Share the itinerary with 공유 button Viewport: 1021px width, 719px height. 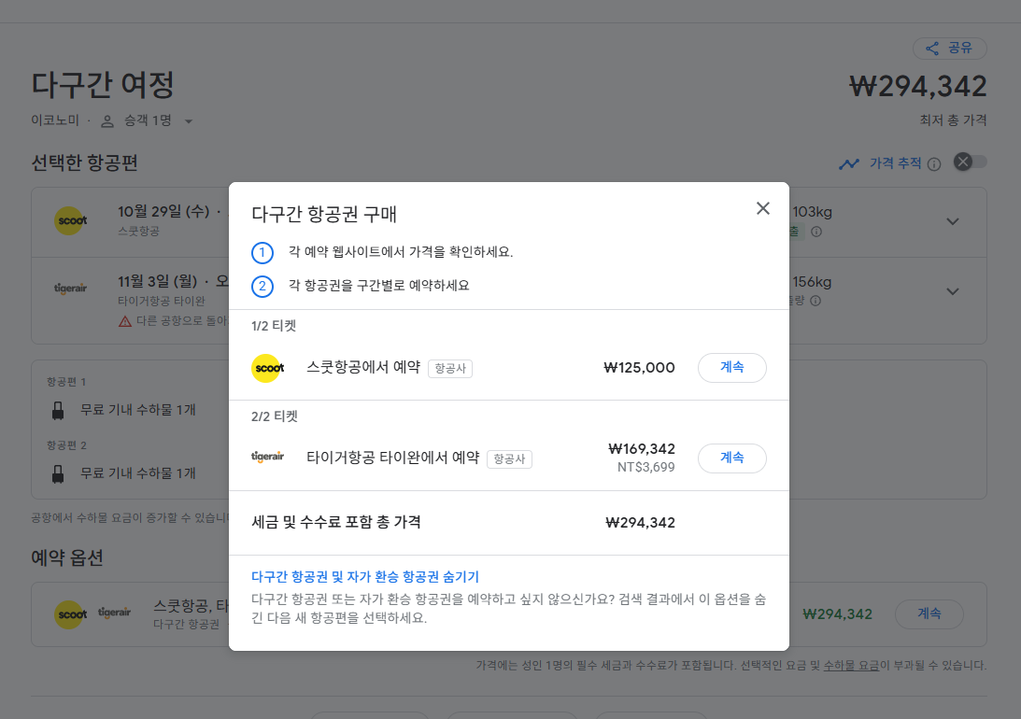point(949,49)
